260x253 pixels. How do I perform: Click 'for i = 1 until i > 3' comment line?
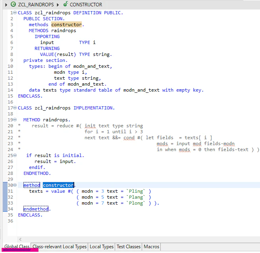point(114,132)
